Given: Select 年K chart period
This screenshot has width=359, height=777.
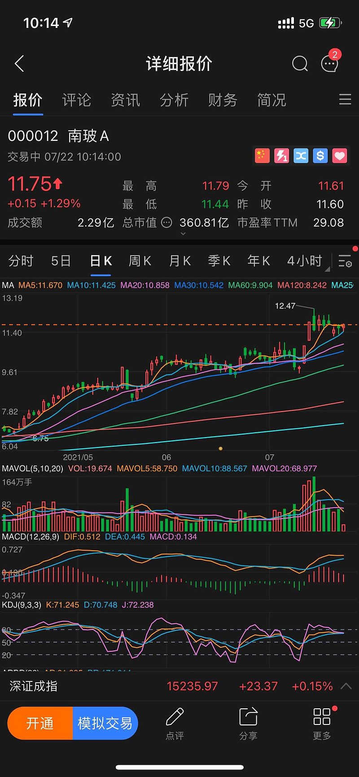Looking at the screenshot, I should [259, 261].
